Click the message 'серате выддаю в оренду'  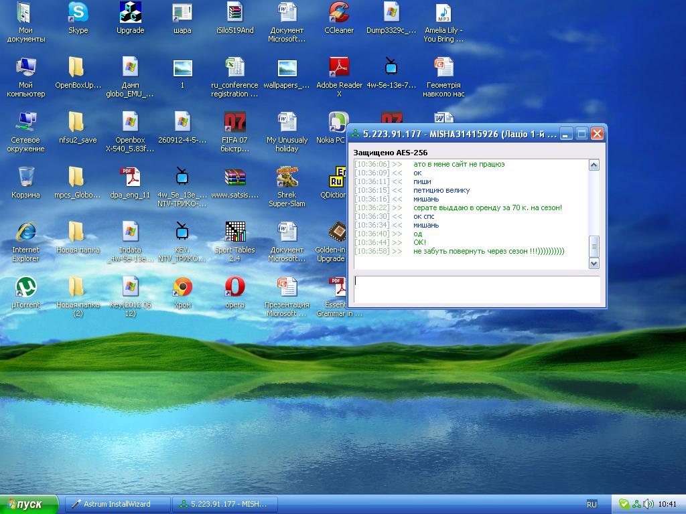tap(488, 207)
